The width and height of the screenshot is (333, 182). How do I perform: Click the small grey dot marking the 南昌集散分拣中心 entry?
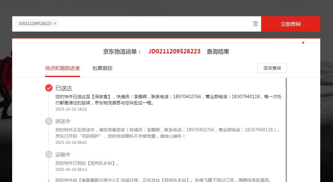(49, 180)
